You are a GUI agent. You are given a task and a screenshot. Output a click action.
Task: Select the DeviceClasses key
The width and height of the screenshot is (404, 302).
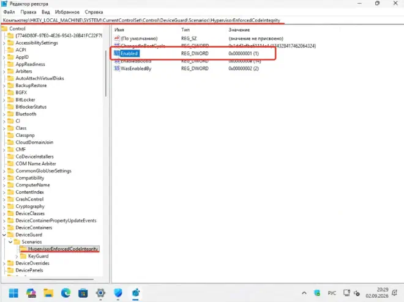point(30,213)
